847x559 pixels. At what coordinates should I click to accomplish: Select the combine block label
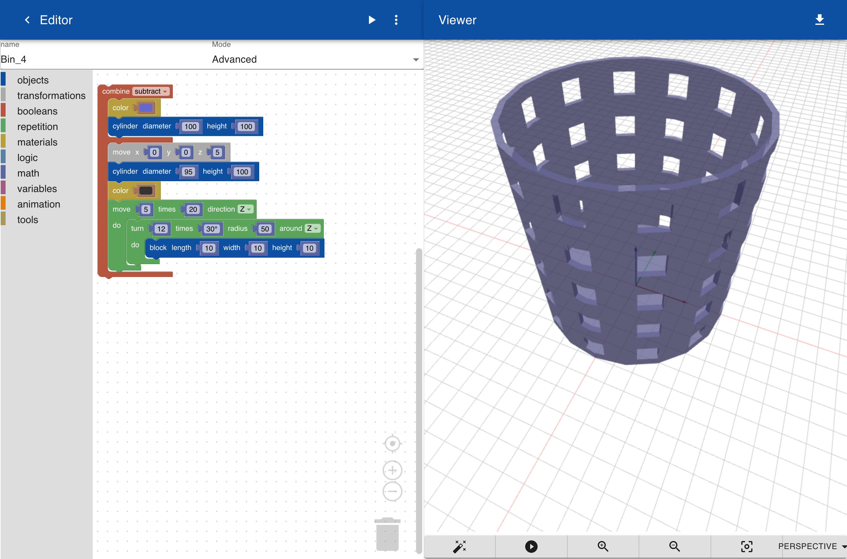point(116,91)
